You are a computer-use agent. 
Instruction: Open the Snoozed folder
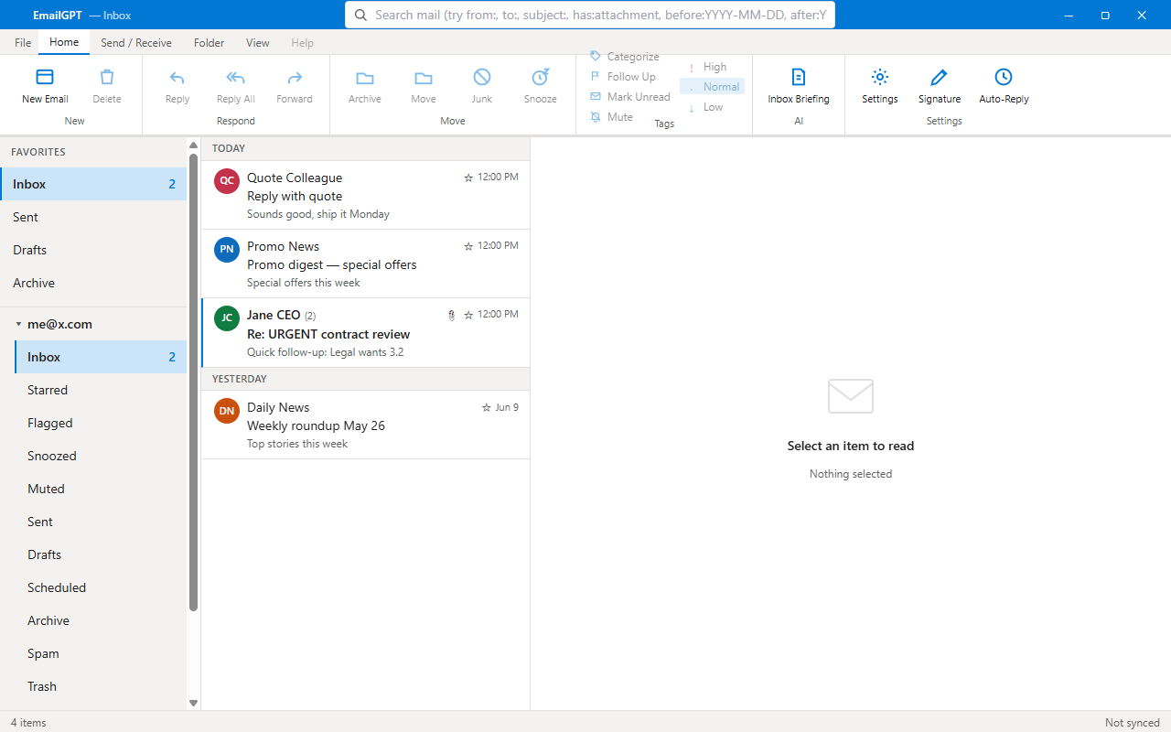pyautogui.click(x=101, y=456)
